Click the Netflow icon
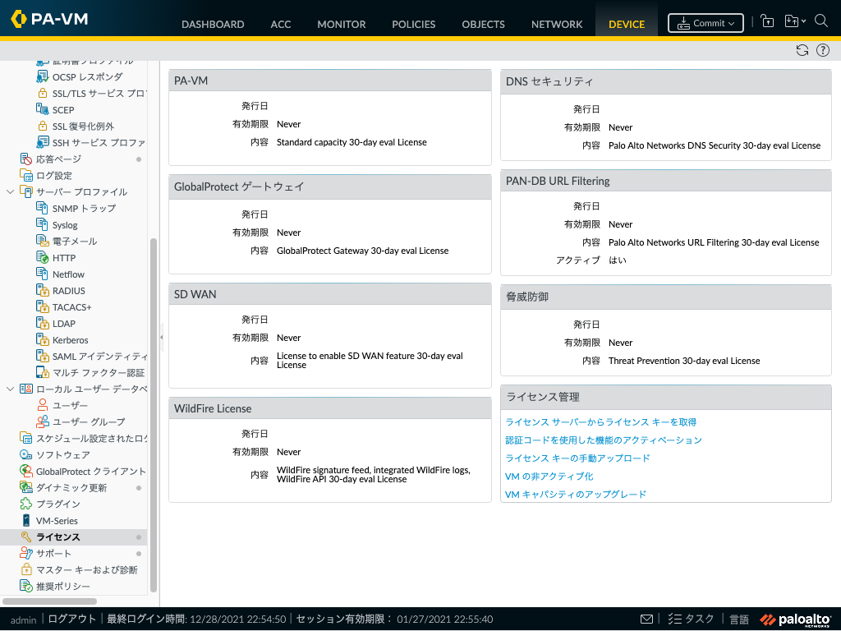 click(43, 274)
